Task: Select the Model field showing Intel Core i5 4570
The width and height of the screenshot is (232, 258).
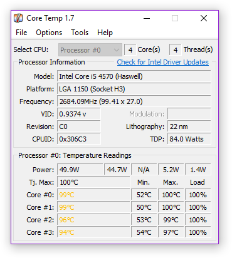Action: coord(134,76)
